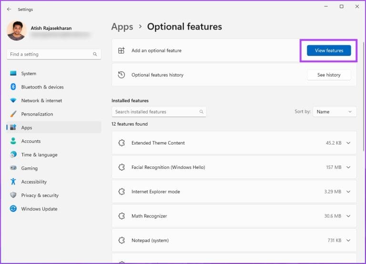Image resolution: width=366 pixels, height=264 pixels.
Task: Click the Privacy & security shield icon
Action: point(13,196)
